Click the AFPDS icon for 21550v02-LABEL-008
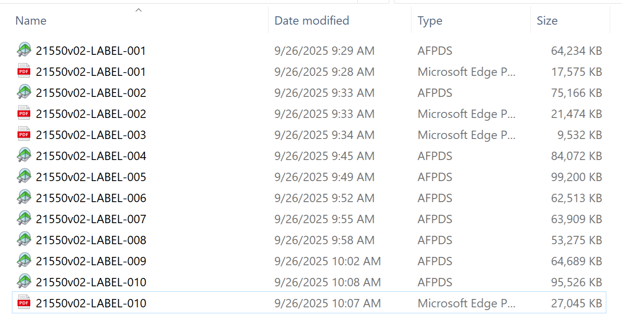Screen dimensions: 622x324 (24, 240)
